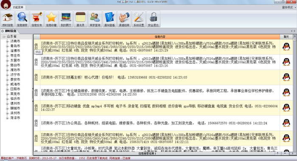Click the 聊天 column header
The image size is (297, 161).
pos(286,37)
